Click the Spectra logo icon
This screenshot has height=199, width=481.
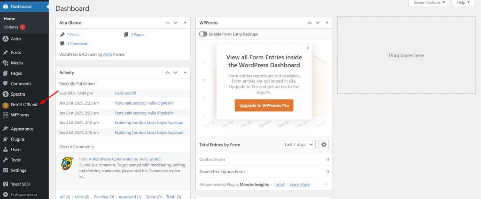(x=5, y=94)
